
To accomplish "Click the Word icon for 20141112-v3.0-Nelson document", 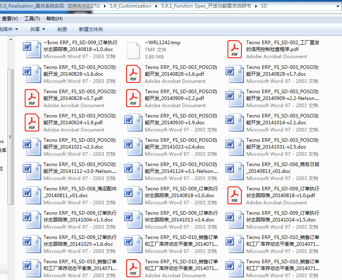I will (x=32, y=171).
